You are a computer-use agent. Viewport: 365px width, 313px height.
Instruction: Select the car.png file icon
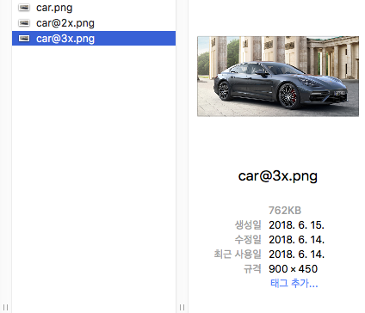(x=24, y=8)
